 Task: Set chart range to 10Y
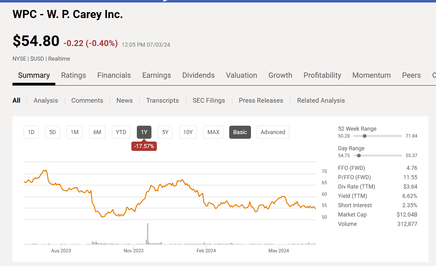coord(188,132)
